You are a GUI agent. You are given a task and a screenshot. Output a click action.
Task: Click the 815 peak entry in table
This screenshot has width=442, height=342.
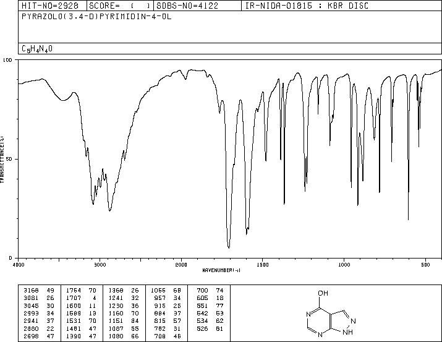pos(168,321)
